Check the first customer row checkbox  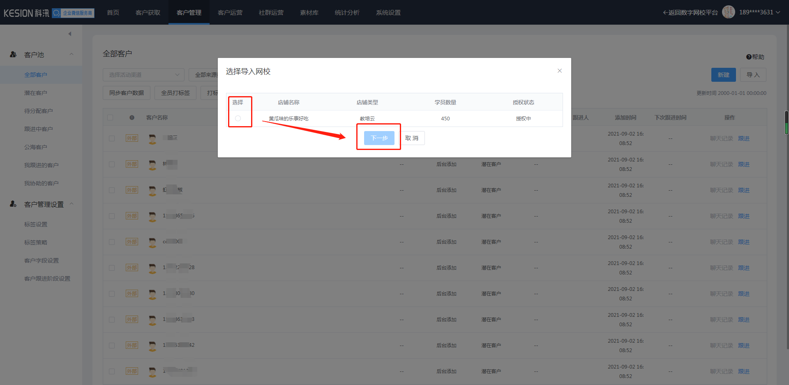tap(112, 138)
